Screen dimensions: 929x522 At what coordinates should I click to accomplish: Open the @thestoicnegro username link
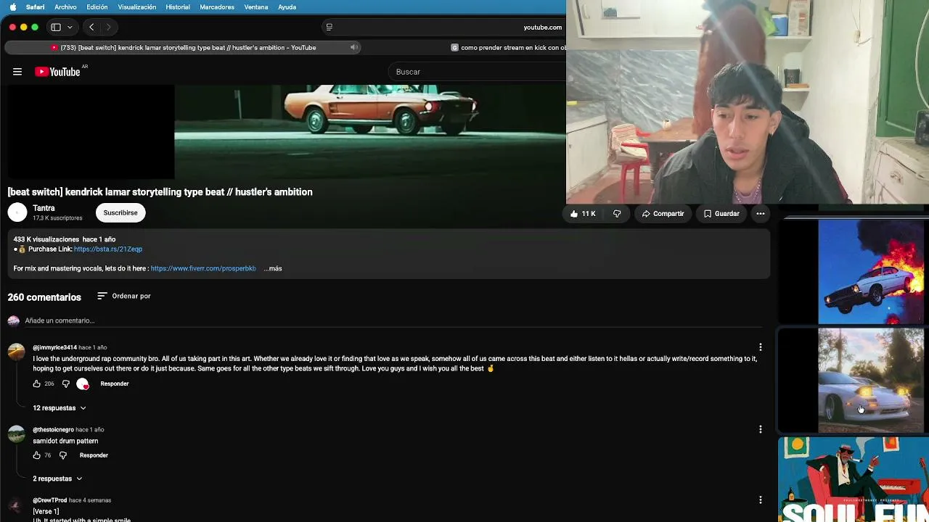click(53, 430)
